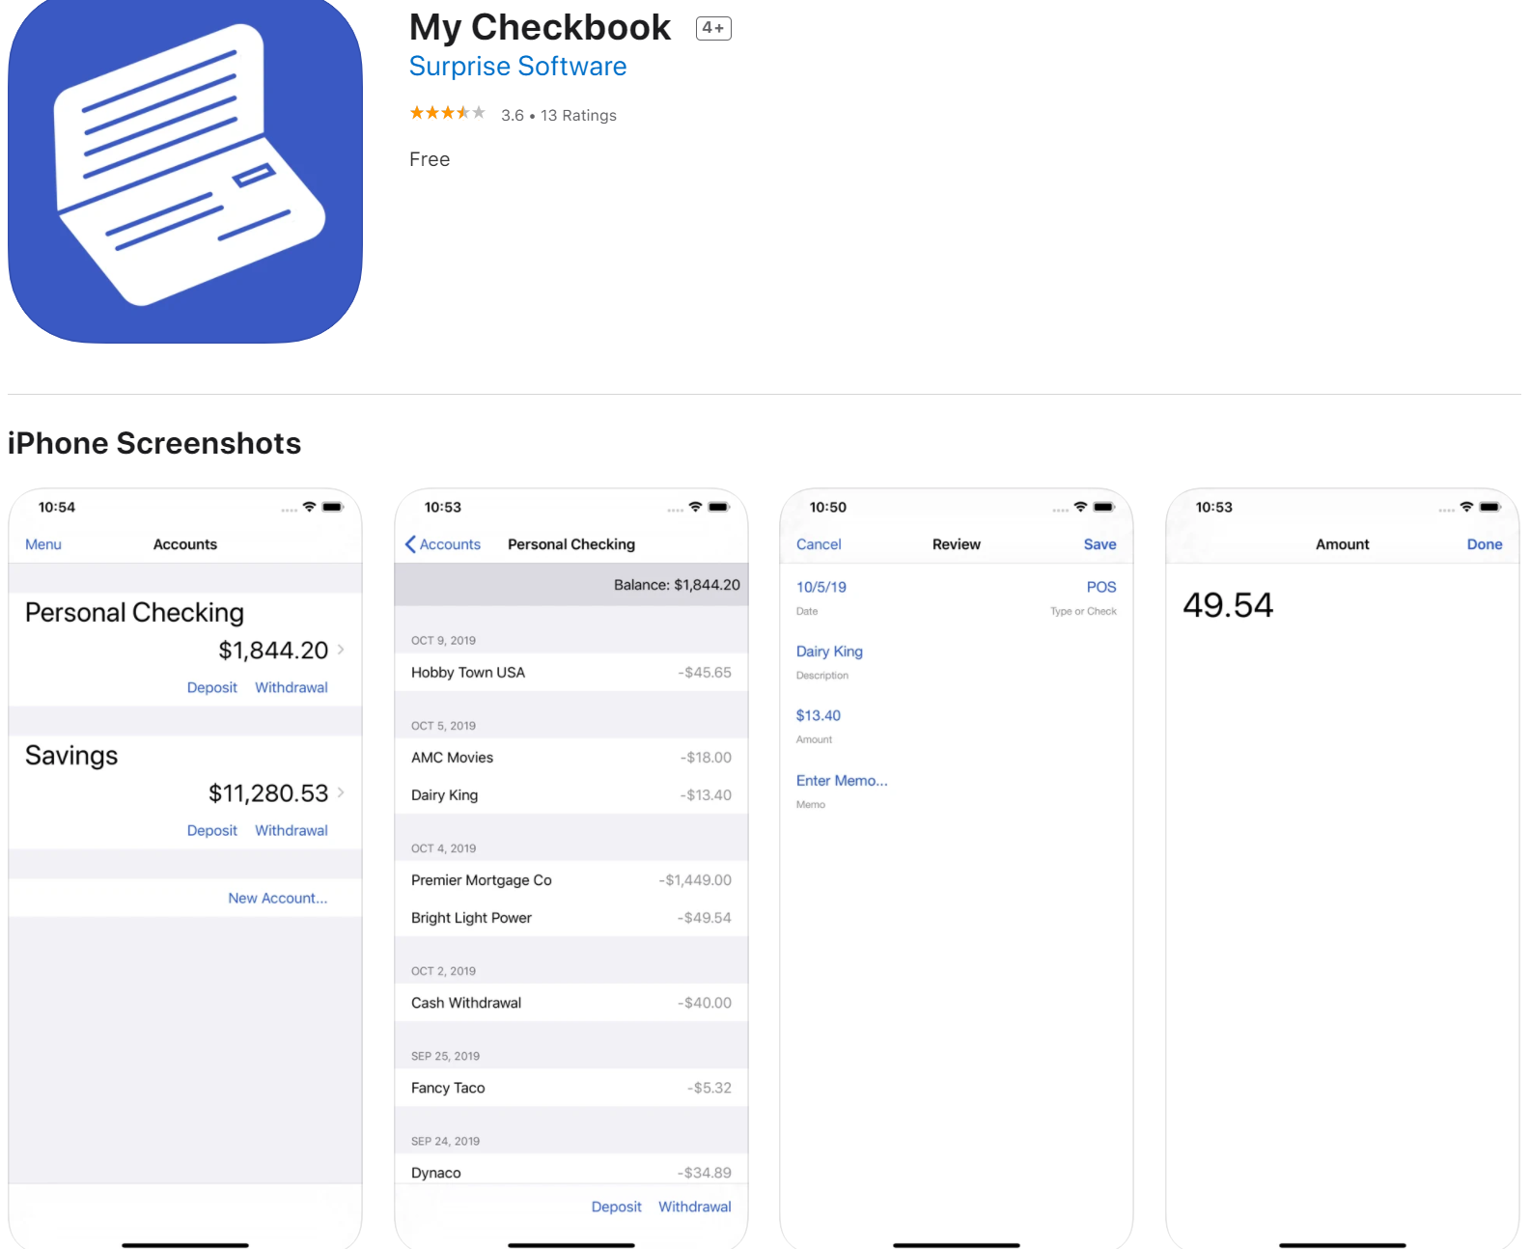Click the 4+ age rating badge
This screenshot has width=1530, height=1249.
coord(713,28)
